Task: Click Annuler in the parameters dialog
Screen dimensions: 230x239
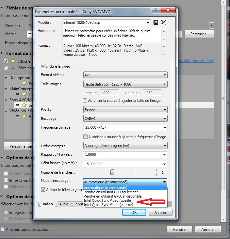Action: [160, 212]
